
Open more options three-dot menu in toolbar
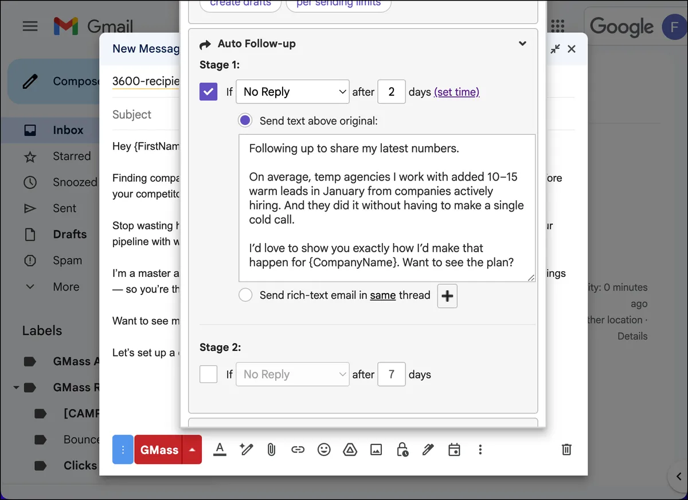point(480,450)
